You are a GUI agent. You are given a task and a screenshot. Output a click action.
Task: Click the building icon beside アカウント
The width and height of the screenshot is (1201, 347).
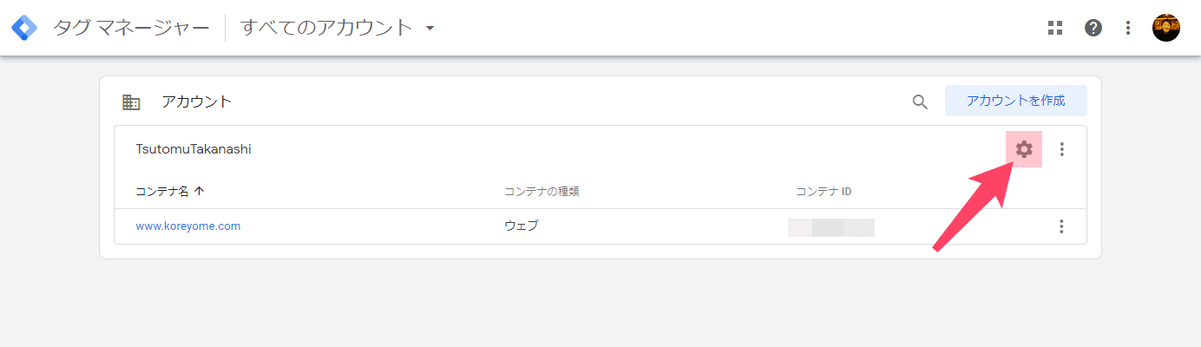click(x=131, y=101)
